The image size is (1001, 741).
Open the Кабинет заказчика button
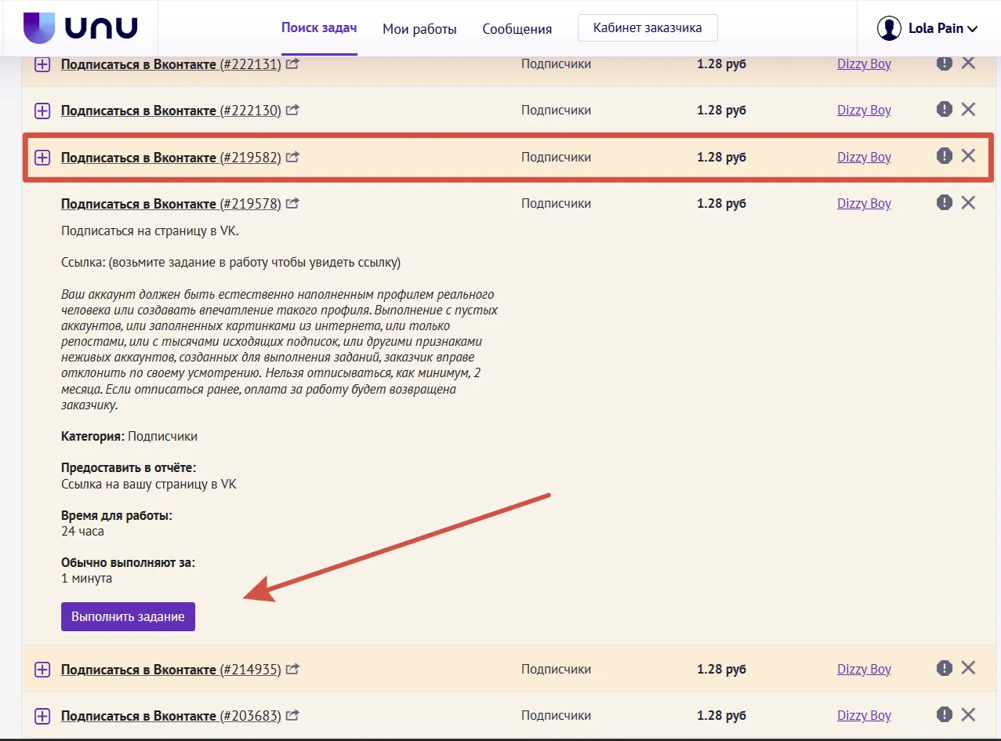647,28
